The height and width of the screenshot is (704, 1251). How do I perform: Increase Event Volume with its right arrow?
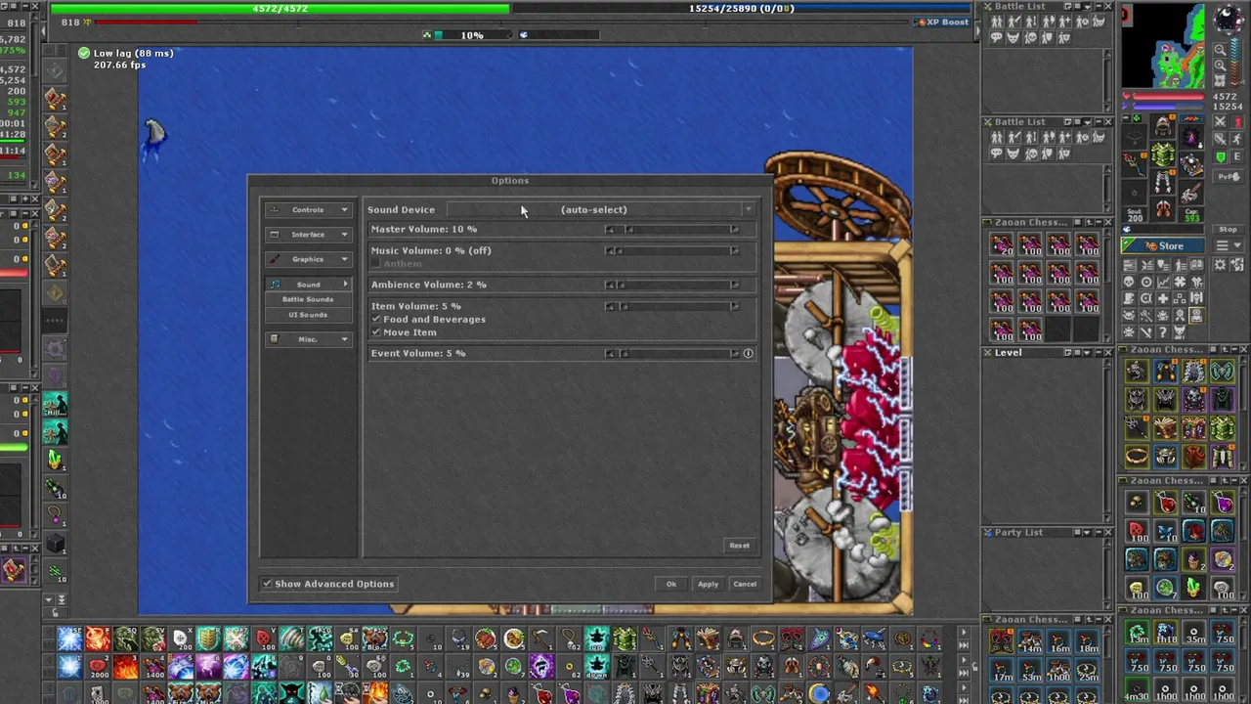[734, 353]
